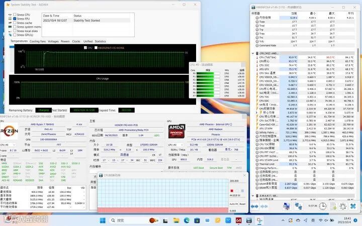
Task: Click the AMD Radeon Graphics logo
Action: 176,131
